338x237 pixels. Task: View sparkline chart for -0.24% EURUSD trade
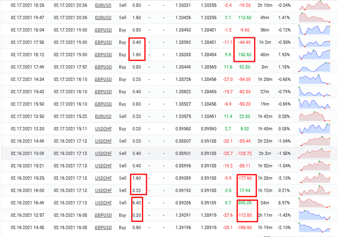click(315, 5)
